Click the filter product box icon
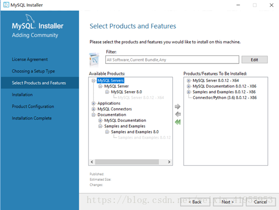279x210 pixels. click(x=94, y=59)
